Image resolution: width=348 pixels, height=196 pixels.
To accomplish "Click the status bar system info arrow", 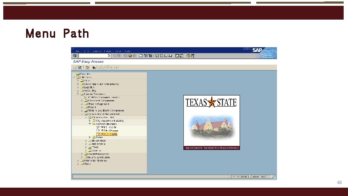I will click(229, 177).
